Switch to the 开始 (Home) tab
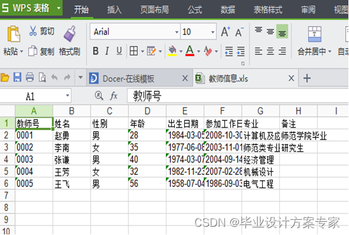Screen dimensions: 349x235 [x=82, y=9]
